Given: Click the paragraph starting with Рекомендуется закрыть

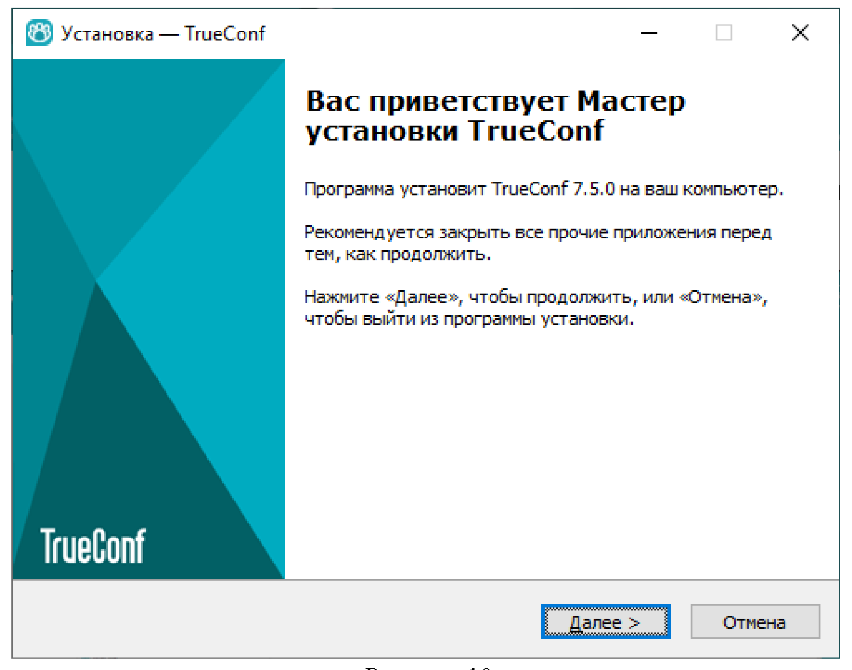Looking at the screenshot, I should (x=537, y=243).
